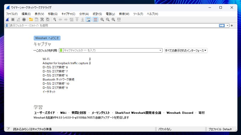The width and height of the screenshot is (241, 135).
Task: Click capture filter green bookmark icon
Action: pos(61,51)
